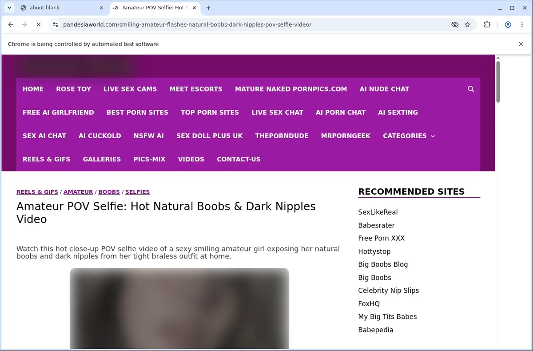Viewport: 533px width, 351px height.
Task: Open THEPORNDUDE menu item
Action: click(282, 136)
